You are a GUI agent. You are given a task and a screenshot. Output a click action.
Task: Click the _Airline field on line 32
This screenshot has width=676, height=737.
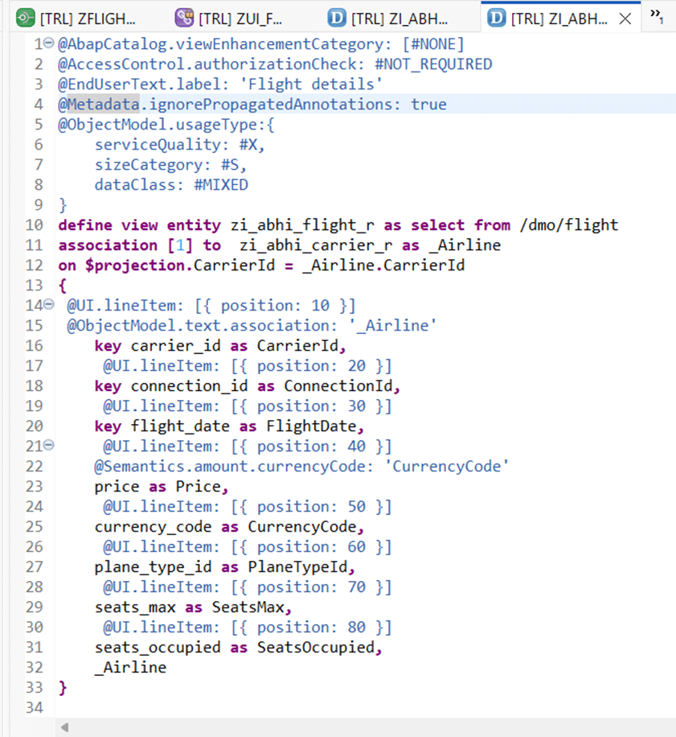click(x=130, y=668)
